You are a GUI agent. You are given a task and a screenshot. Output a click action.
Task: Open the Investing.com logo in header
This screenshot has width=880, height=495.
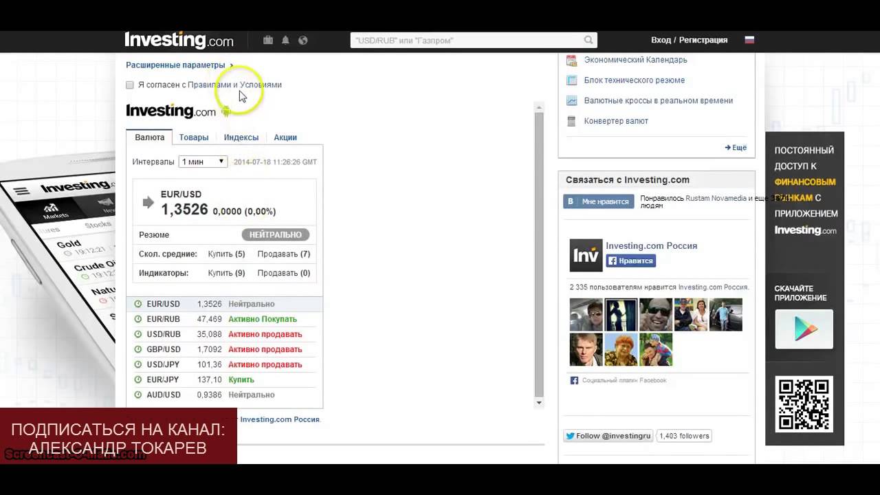click(x=179, y=40)
